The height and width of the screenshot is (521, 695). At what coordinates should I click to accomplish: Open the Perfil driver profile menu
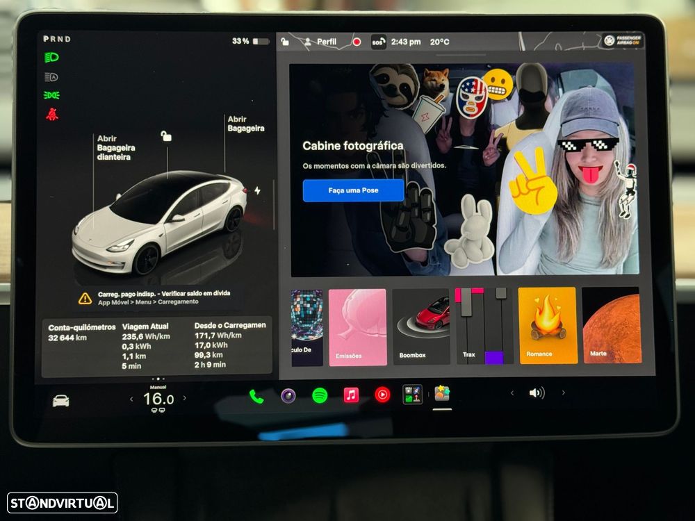click(x=320, y=42)
